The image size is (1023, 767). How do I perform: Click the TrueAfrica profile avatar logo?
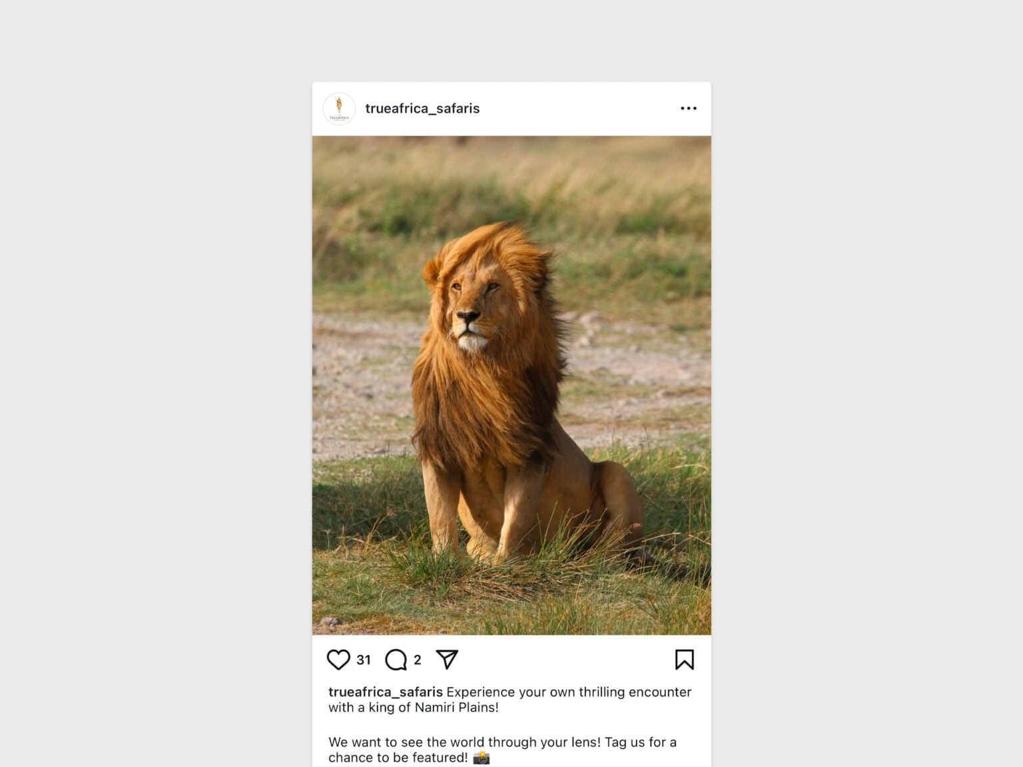point(339,109)
